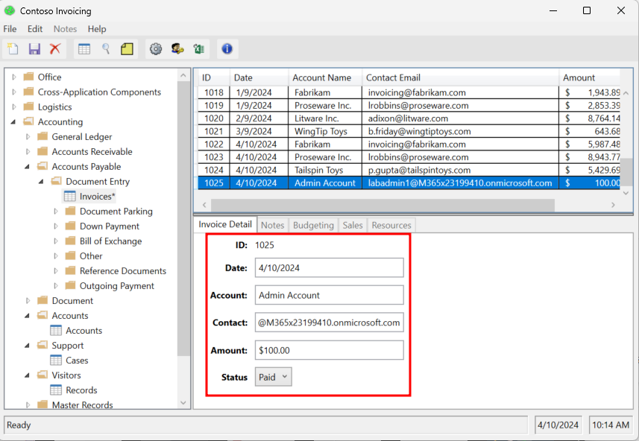
Task: Click the tree panel vertical scrollbar
Action: [x=183, y=218]
